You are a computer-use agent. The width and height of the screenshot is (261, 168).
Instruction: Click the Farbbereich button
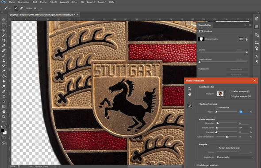click(x=237, y=75)
